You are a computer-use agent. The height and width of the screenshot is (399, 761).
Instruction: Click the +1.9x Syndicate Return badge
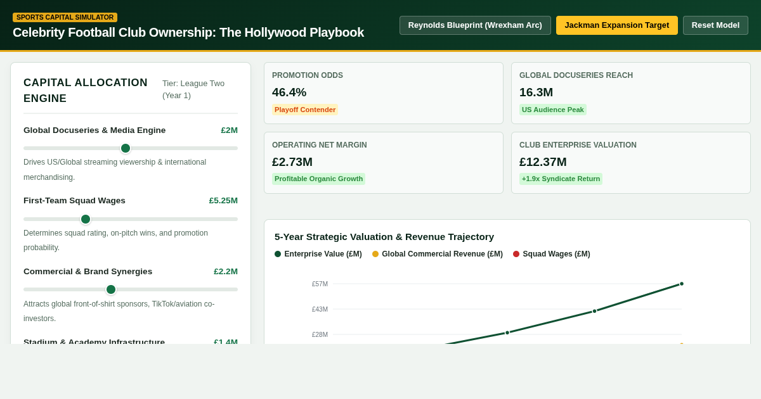(x=561, y=179)
